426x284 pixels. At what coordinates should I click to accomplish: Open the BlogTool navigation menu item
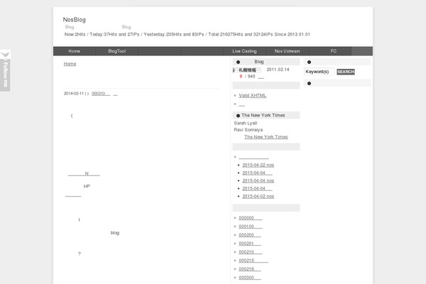[x=116, y=51]
